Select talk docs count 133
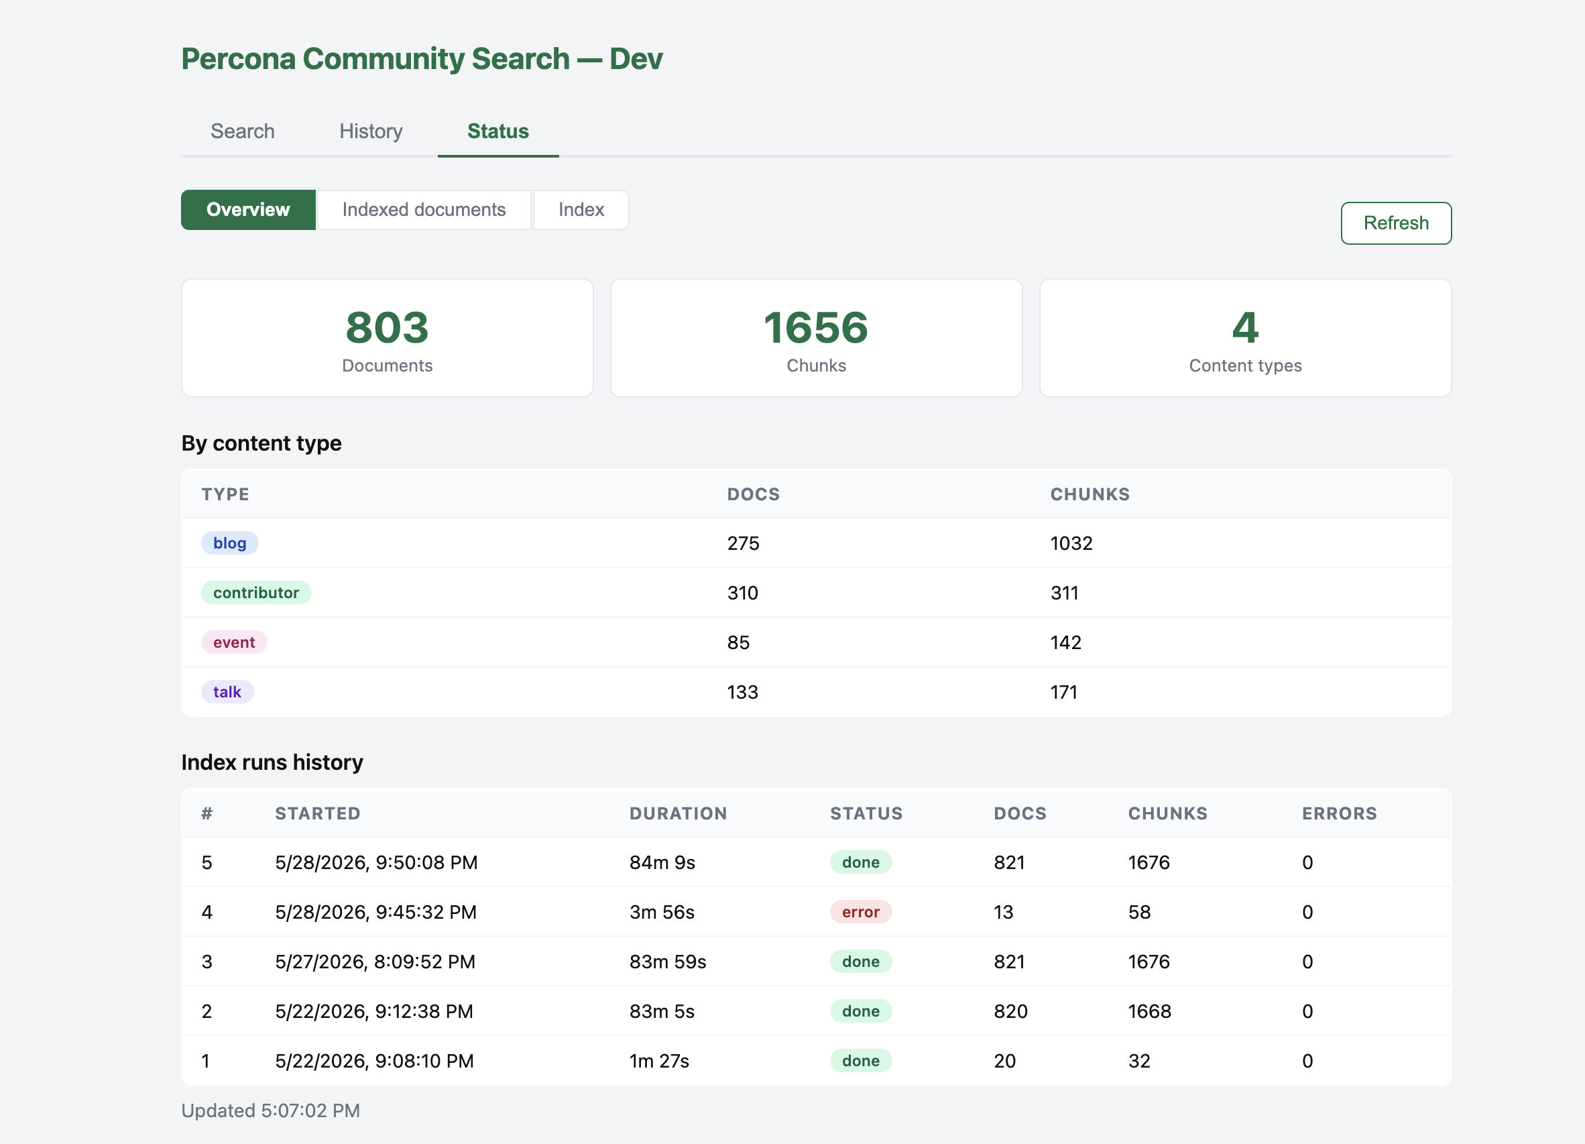The width and height of the screenshot is (1585, 1144). click(742, 692)
